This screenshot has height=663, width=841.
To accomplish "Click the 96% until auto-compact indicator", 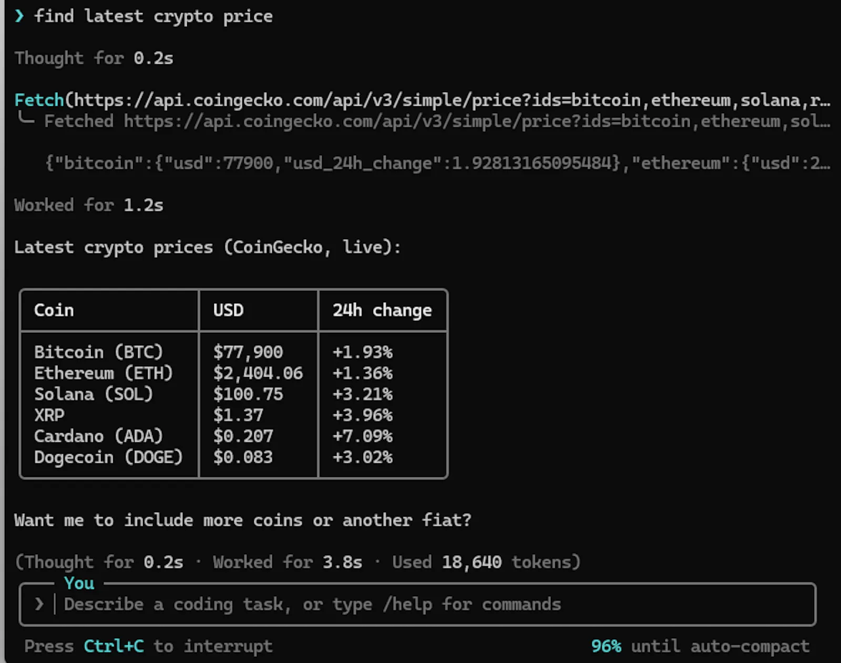I will [700, 646].
